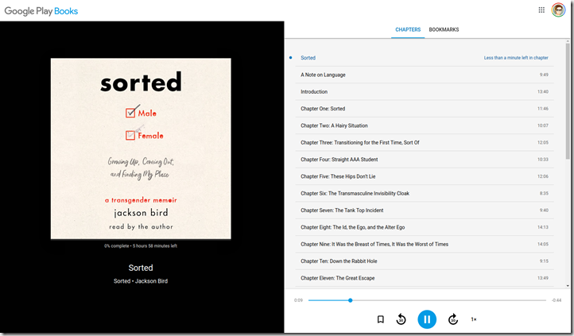Pause the audiobook playback

click(427, 319)
